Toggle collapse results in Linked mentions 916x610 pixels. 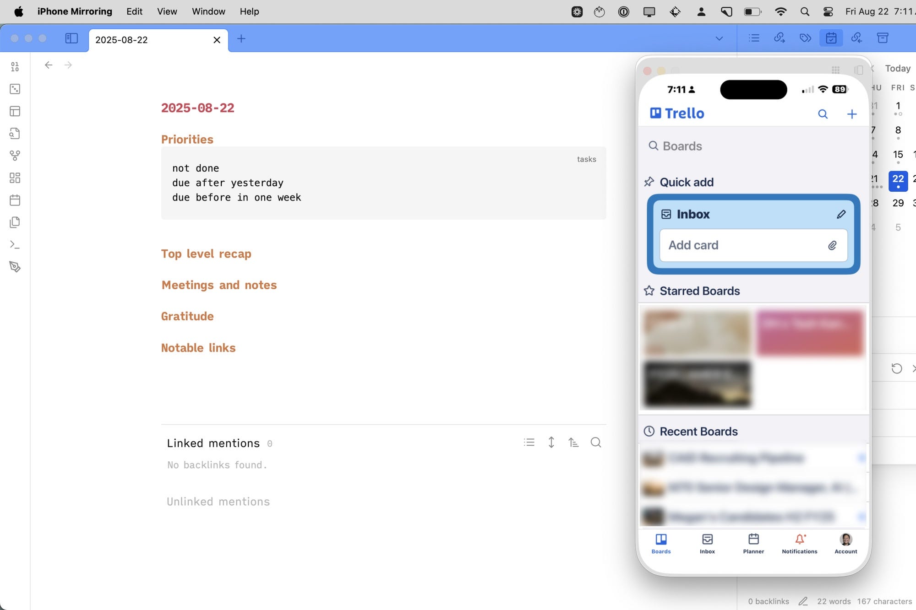click(x=529, y=443)
